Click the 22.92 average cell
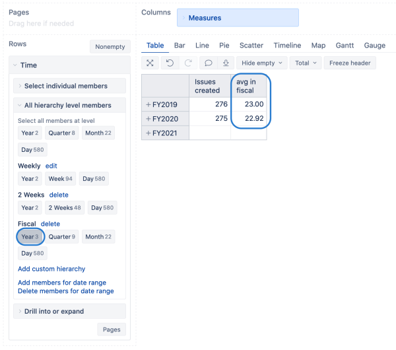 pos(249,118)
